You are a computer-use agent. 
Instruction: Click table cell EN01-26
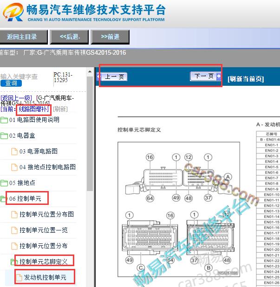271,283
